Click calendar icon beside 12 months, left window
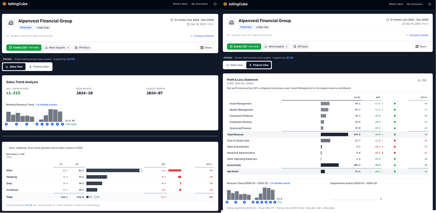Image resolution: width=436 pixels, height=213 pixels. coord(171,20)
